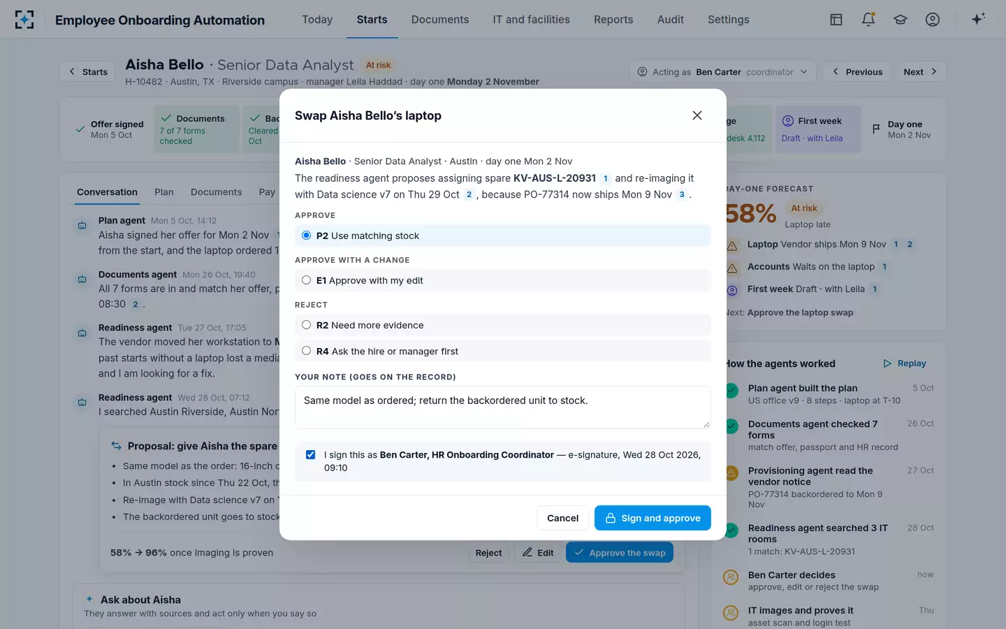Viewport: 1006px width, 629px height.
Task: Open citation 3 after Mon 9 Nov
Action: [682, 194]
